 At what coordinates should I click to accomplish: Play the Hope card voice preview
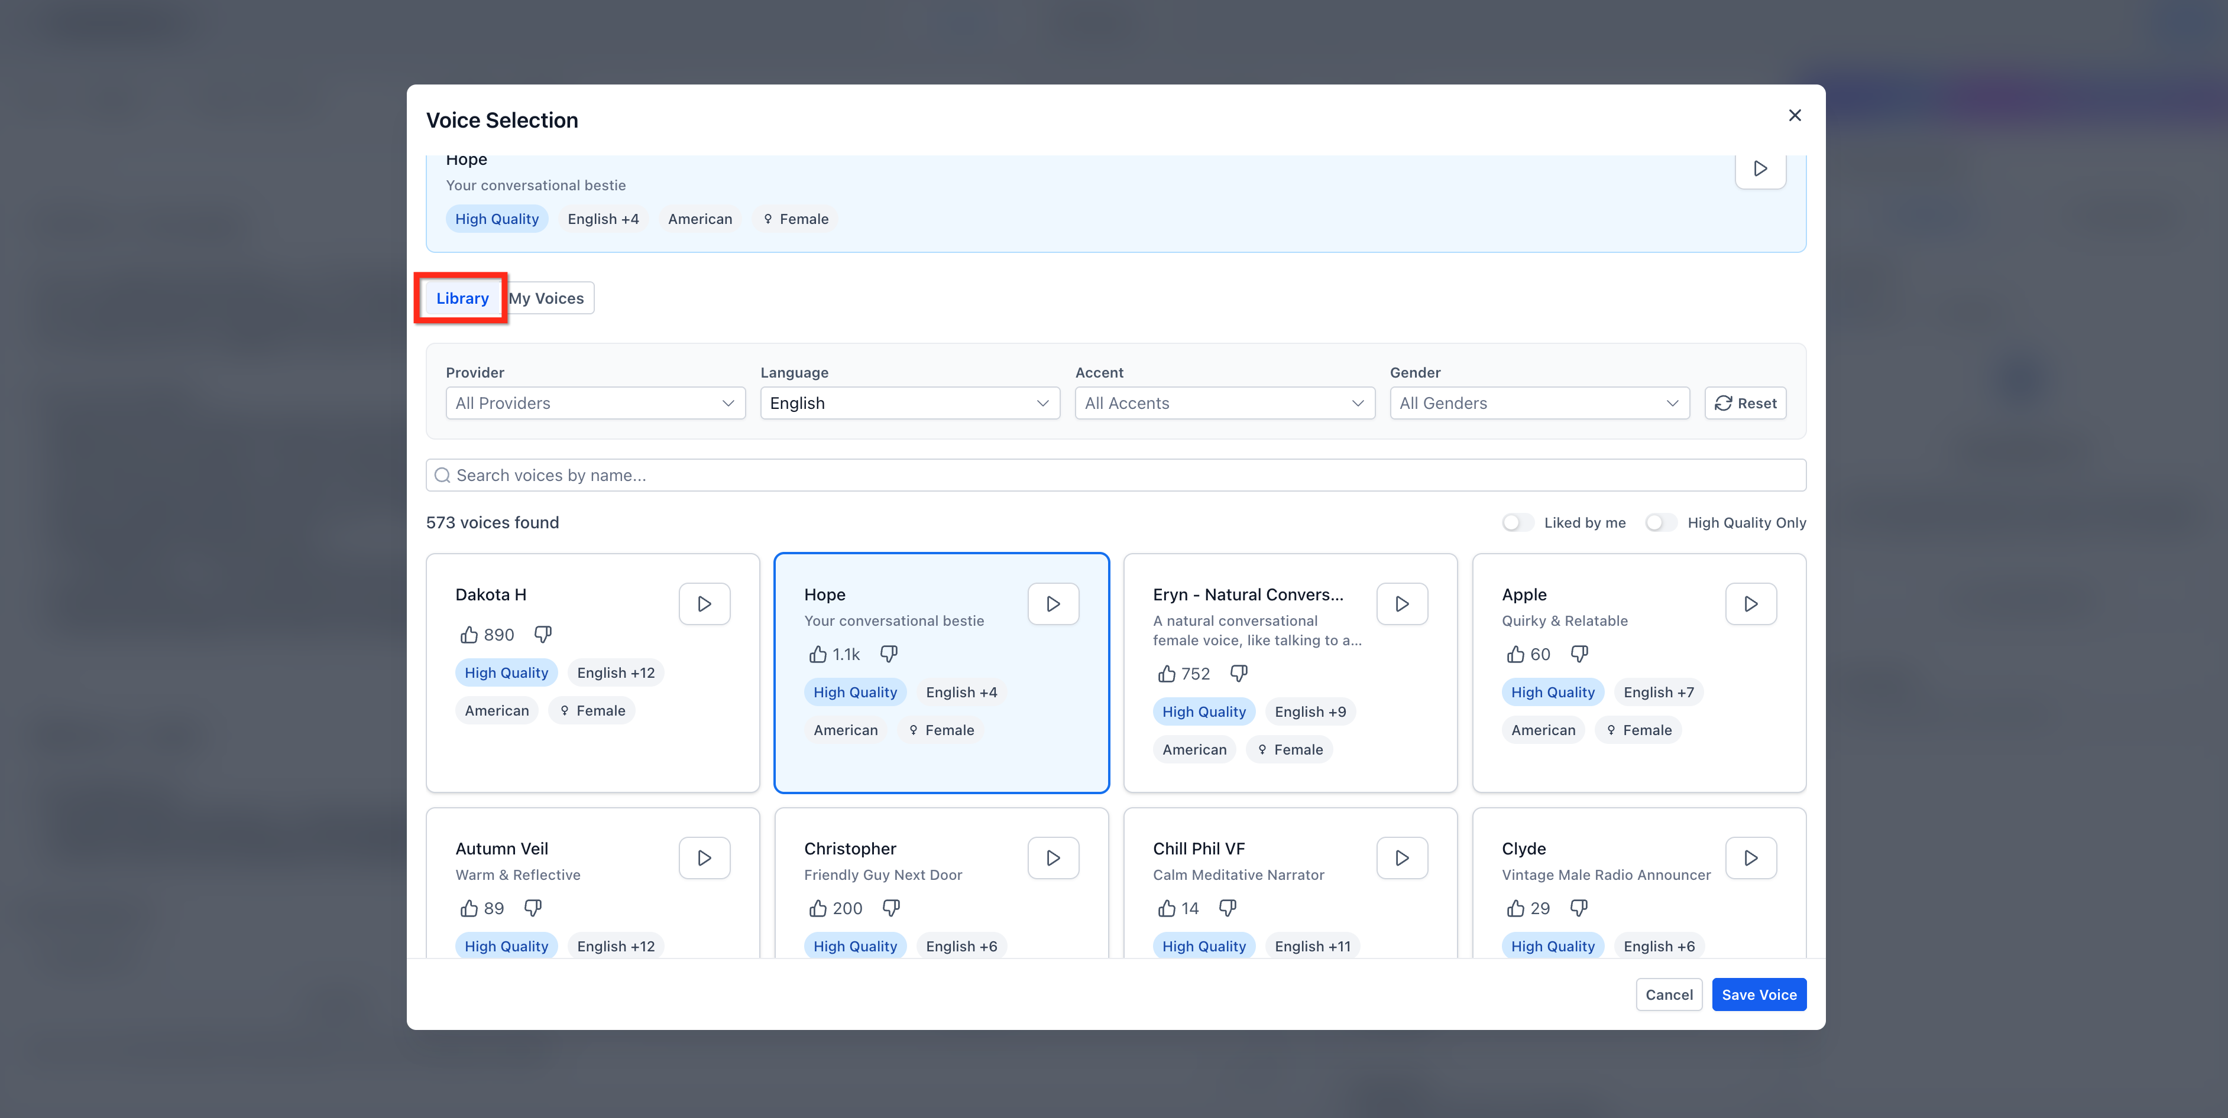coord(1053,603)
